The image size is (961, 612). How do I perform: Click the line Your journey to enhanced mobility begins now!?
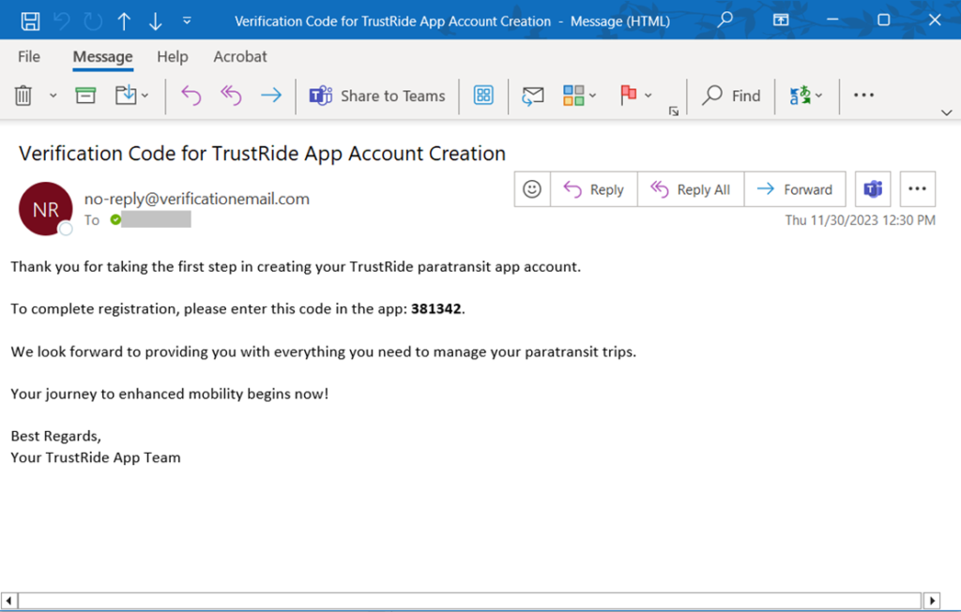pos(170,394)
